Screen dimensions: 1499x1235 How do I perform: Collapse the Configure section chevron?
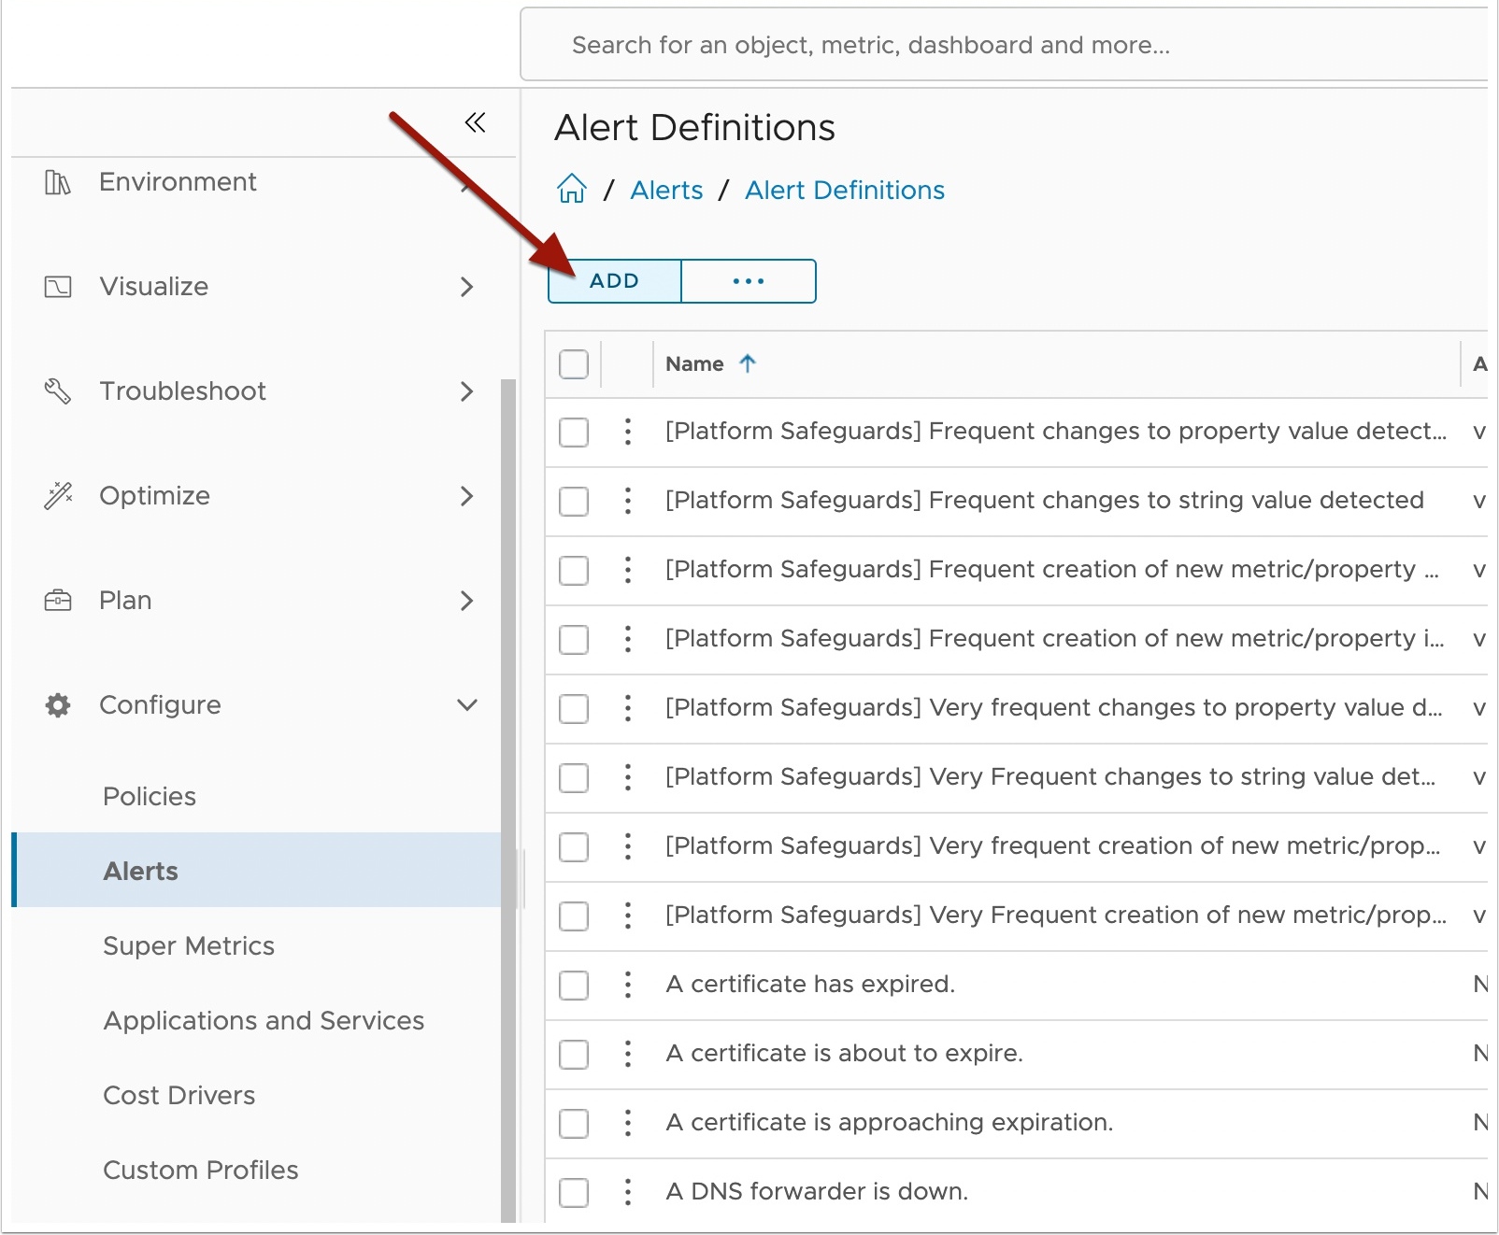[x=467, y=705]
